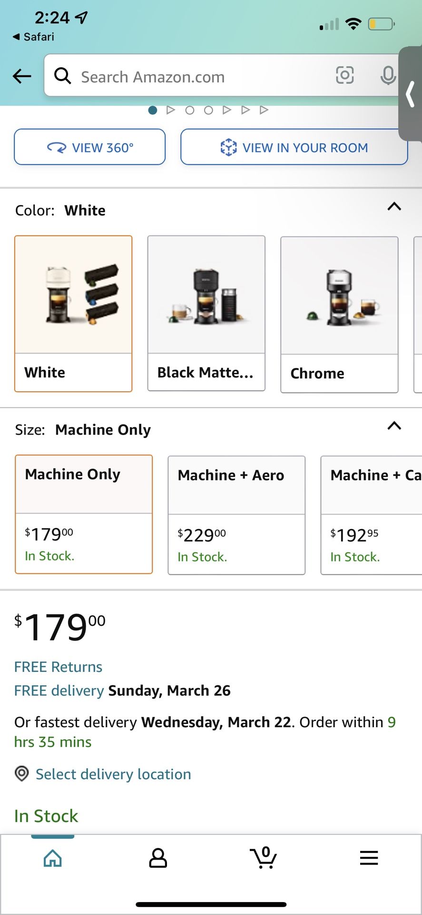422x915 pixels.
Task: Open camera scan search icon
Action: point(344,75)
